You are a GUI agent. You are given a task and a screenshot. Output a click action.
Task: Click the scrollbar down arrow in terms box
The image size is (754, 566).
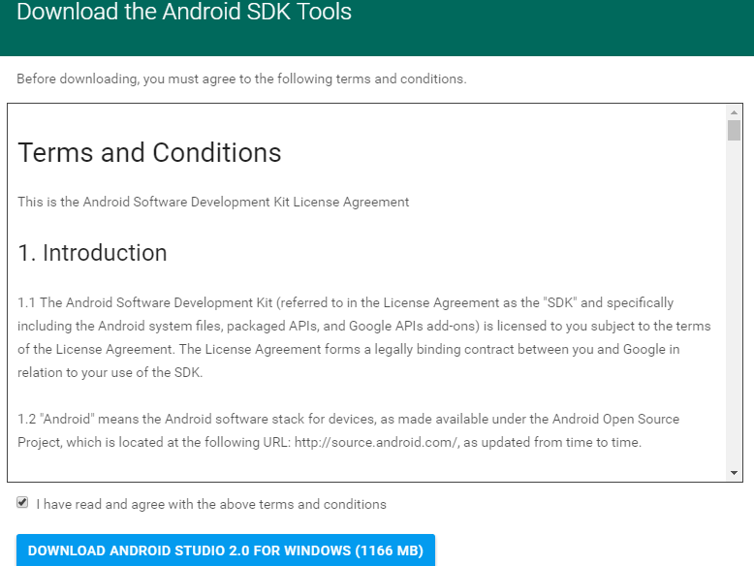pyautogui.click(x=734, y=473)
